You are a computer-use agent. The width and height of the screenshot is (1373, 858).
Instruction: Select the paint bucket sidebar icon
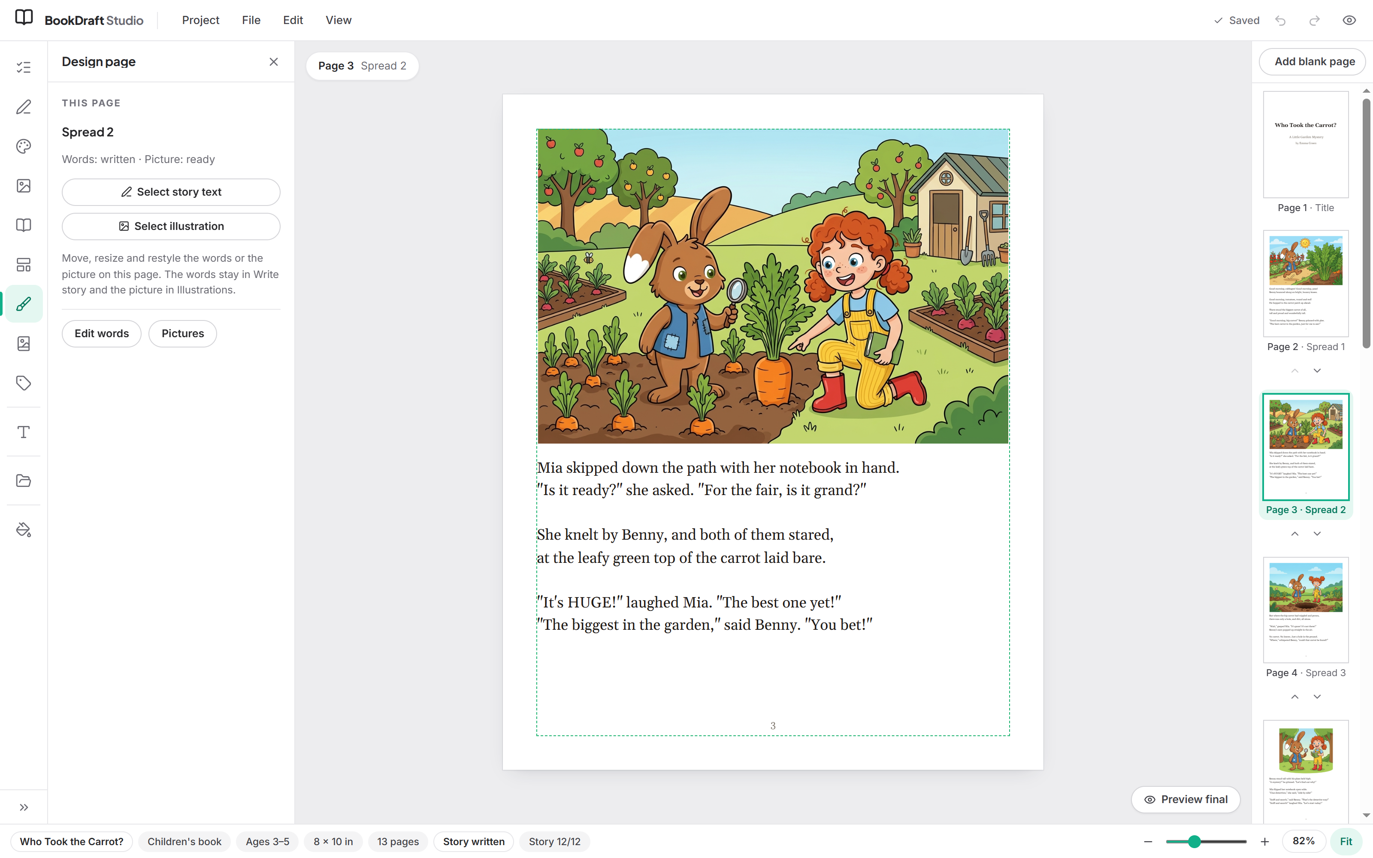coord(23,529)
